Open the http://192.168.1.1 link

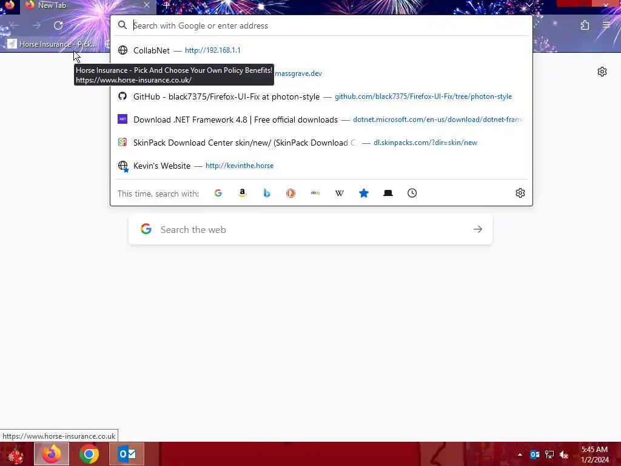point(213,50)
